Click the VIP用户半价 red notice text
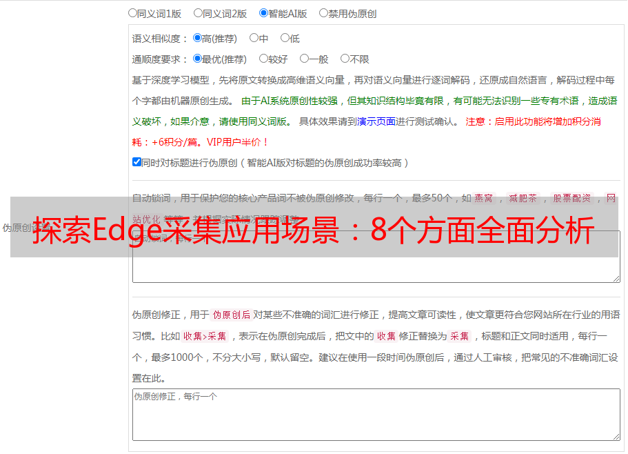Screen dimensions: 628x454 pyautogui.click(x=238, y=142)
